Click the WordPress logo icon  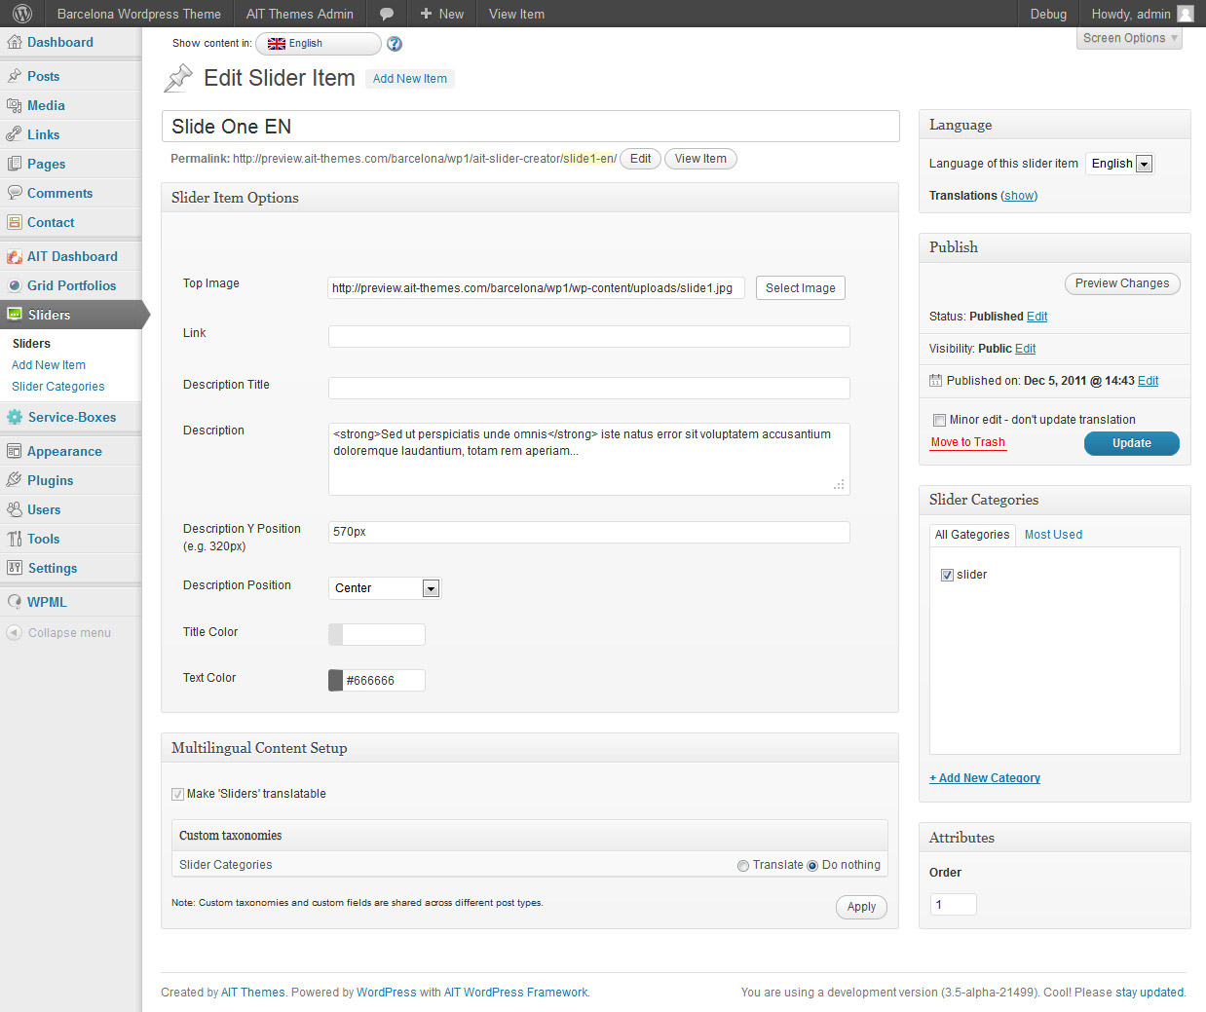click(x=22, y=14)
